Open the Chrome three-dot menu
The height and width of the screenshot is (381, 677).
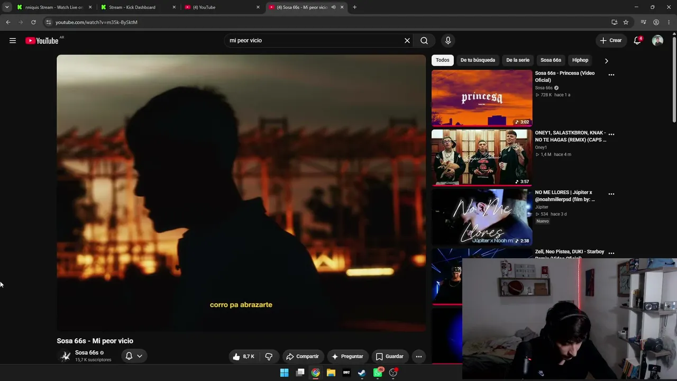pyautogui.click(x=669, y=22)
